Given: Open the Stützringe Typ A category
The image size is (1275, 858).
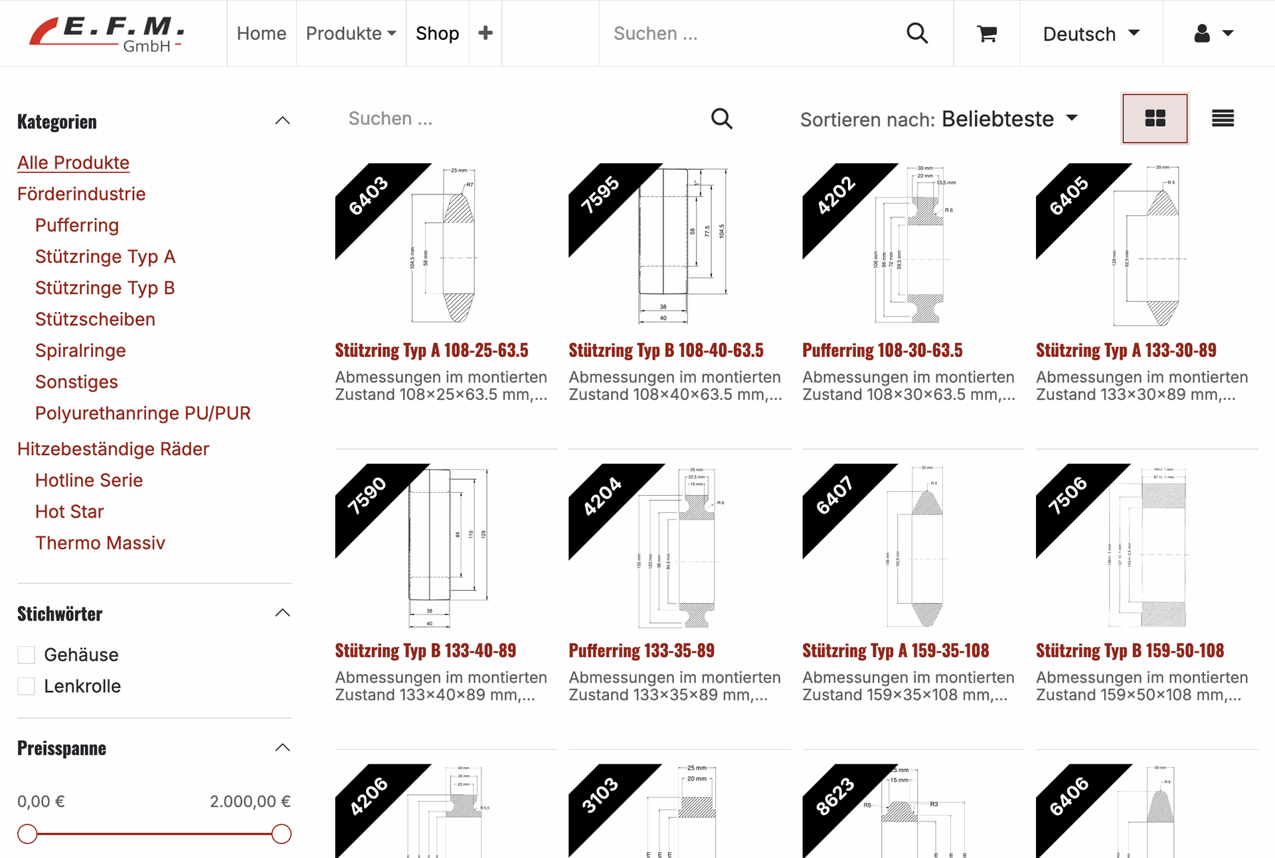Looking at the screenshot, I should pyautogui.click(x=105, y=257).
